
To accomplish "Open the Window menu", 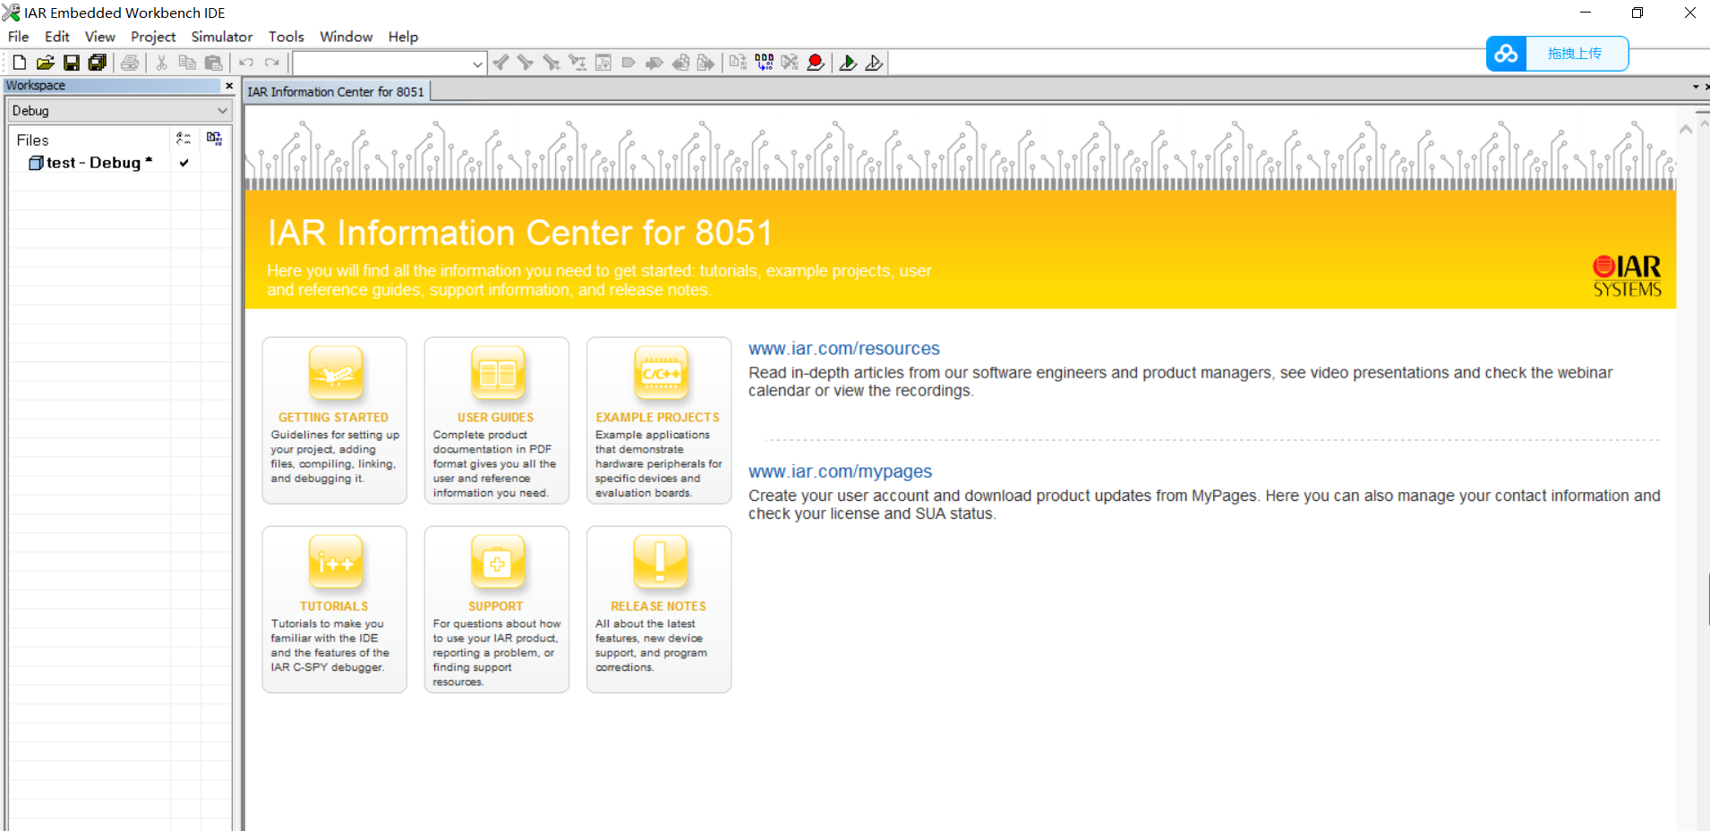I will click(346, 37).
